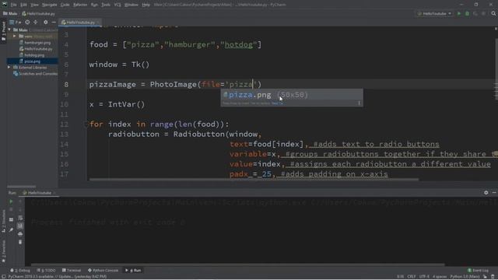
Task: Rerun program with Run panel green arrow
Action: click(11, 201)
